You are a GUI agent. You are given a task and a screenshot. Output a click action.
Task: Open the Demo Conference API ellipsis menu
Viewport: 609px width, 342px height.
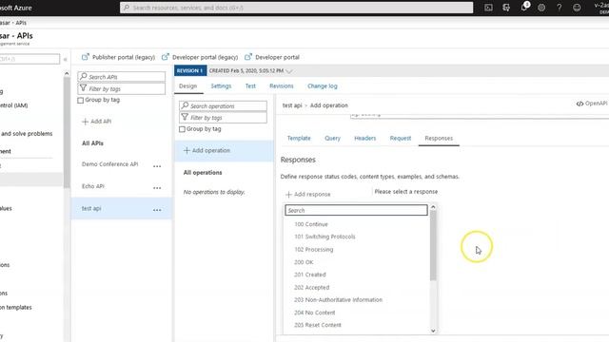[x=157, y=166]
